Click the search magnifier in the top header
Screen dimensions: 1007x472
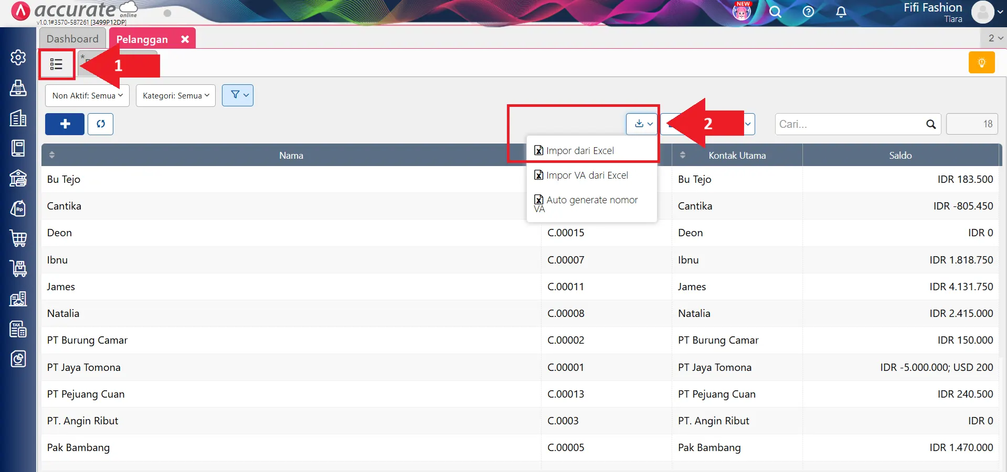tap(775, 12)
